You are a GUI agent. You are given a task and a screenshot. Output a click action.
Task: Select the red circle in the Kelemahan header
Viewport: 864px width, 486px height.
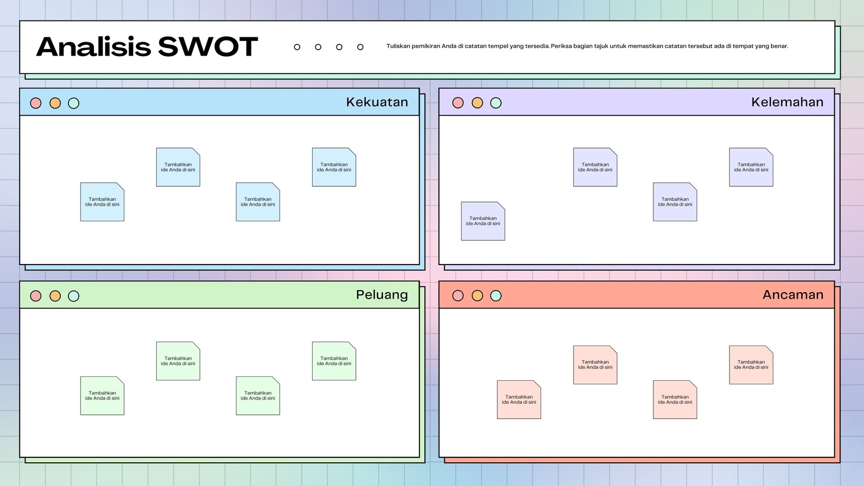(x=458, y=103)
